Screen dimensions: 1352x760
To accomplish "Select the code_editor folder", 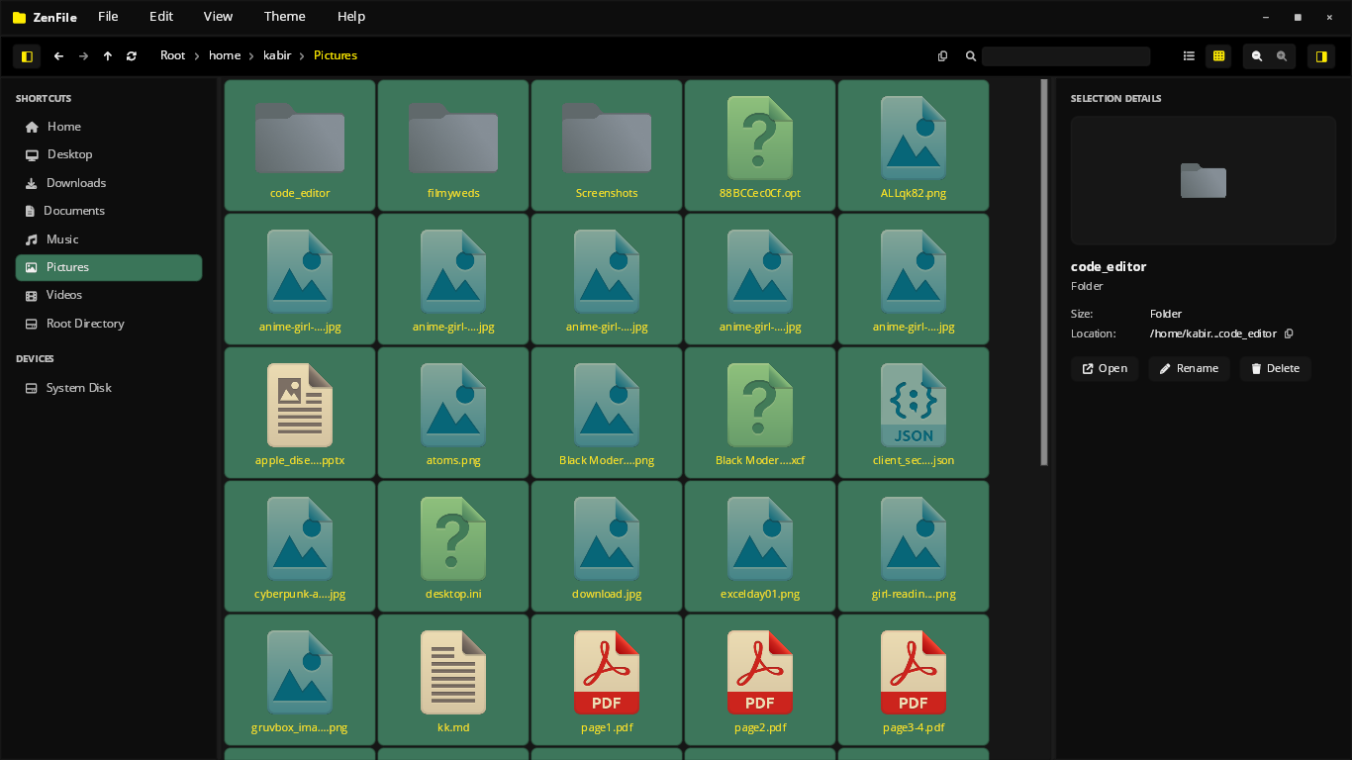I will point(300,145).
